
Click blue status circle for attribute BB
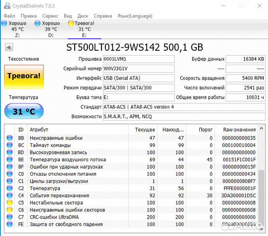(10, 138)
